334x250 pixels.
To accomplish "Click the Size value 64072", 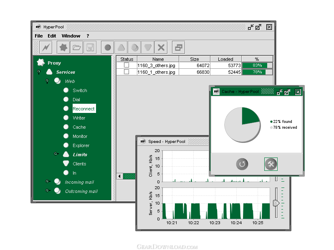I will pyautogui.click(x=203, y=65).
